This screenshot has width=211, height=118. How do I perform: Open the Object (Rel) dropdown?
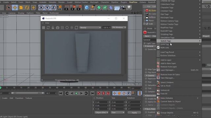click(x=101, y=112)
